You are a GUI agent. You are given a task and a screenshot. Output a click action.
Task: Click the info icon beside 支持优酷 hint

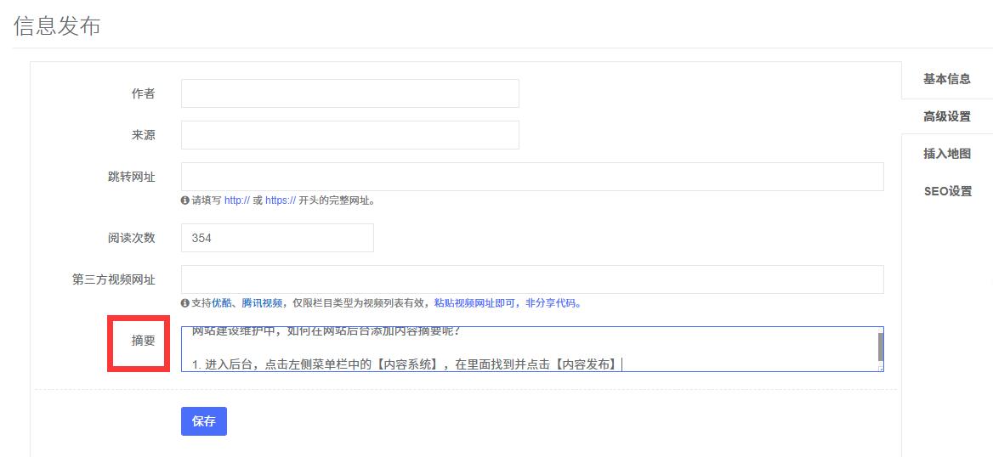[185, 303]
